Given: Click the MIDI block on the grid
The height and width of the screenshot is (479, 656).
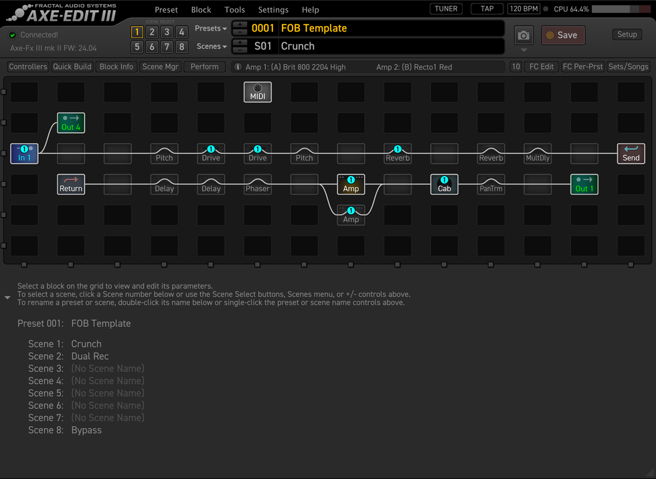Looking at the screenshot, I should click(x=257, y=92).
